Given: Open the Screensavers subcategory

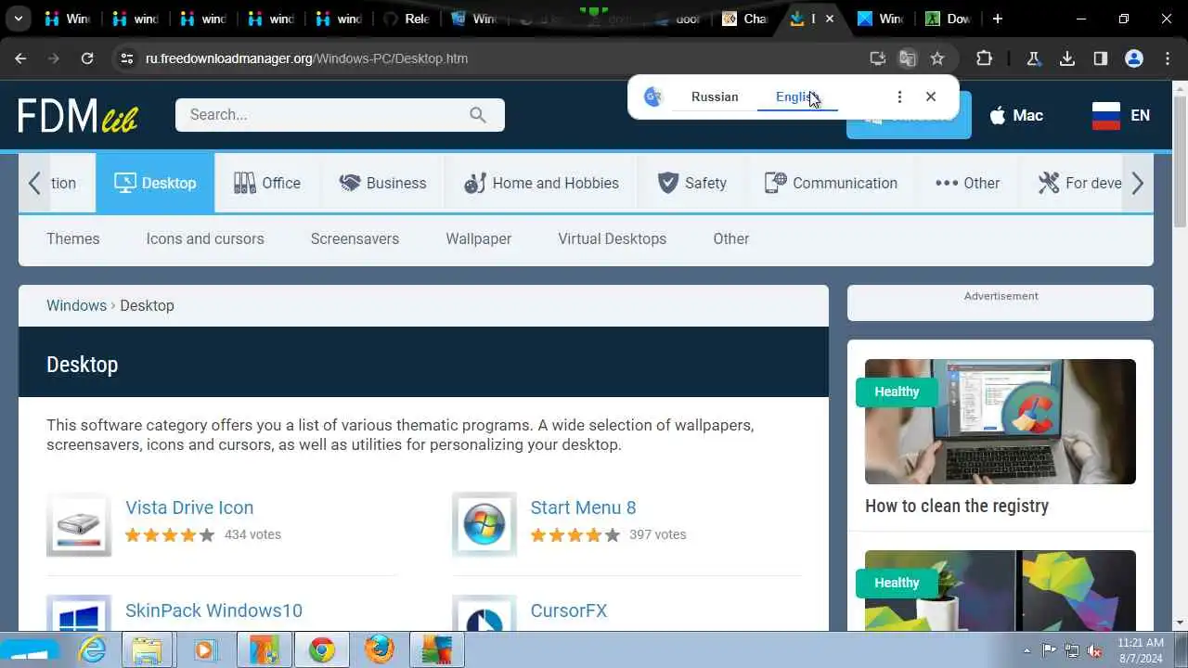Looking at the screenshot, I should (355, 238).
